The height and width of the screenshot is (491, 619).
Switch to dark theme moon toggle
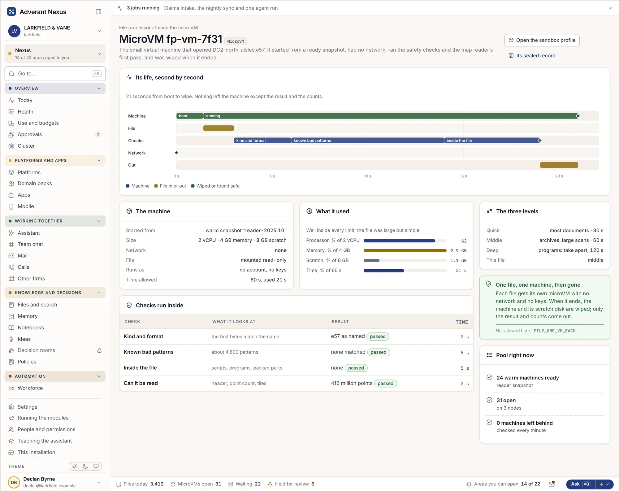[x=85, y=466]
